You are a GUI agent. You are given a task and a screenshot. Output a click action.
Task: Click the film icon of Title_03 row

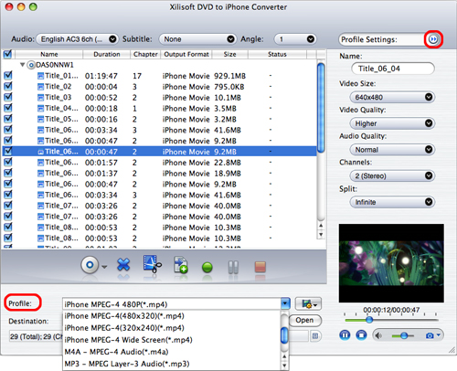(40, 98)
